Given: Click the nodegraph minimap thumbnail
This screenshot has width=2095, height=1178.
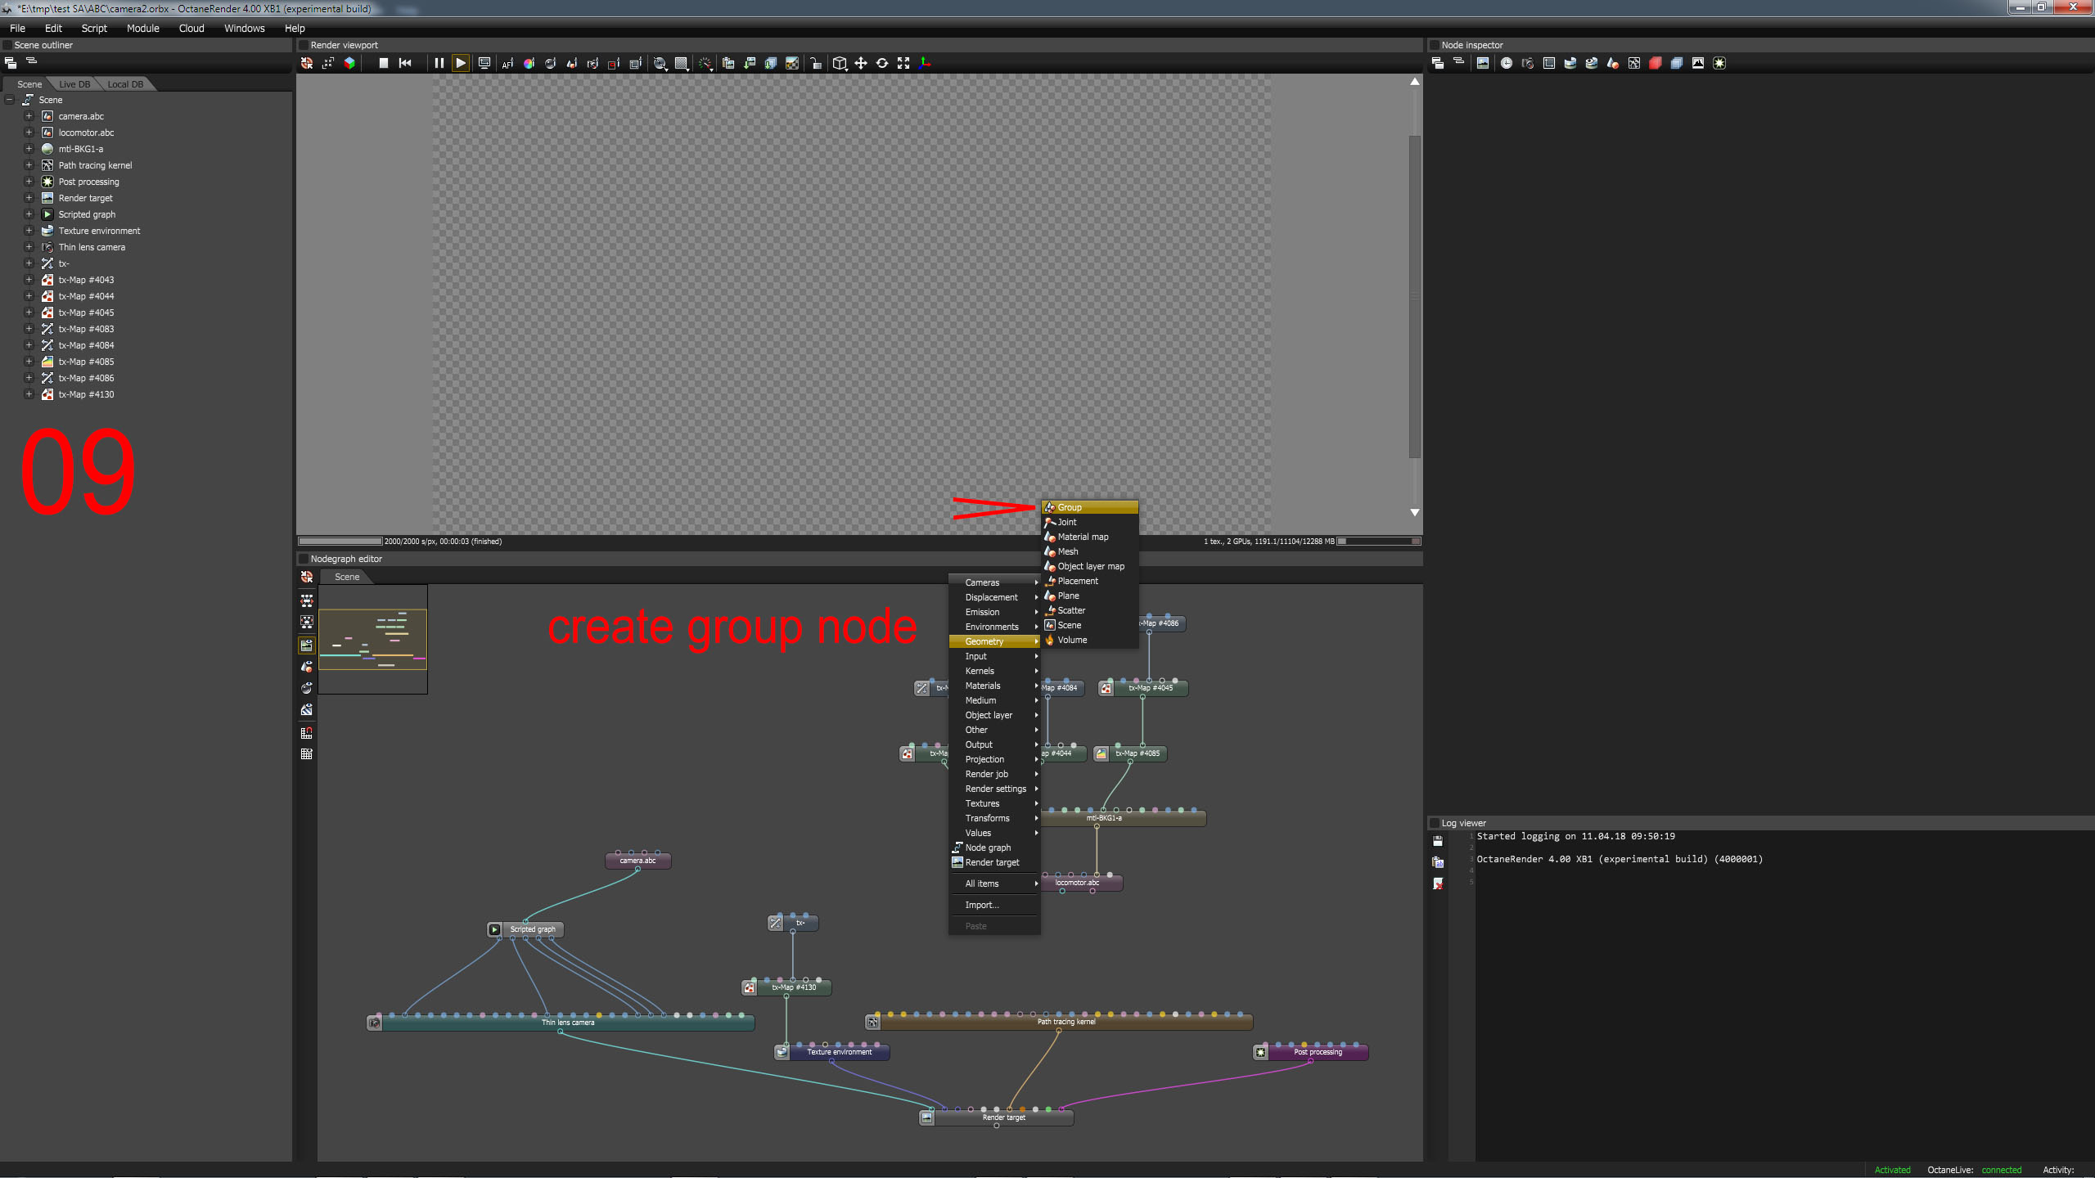Looking at the screenshot, I should click(372, 639).
